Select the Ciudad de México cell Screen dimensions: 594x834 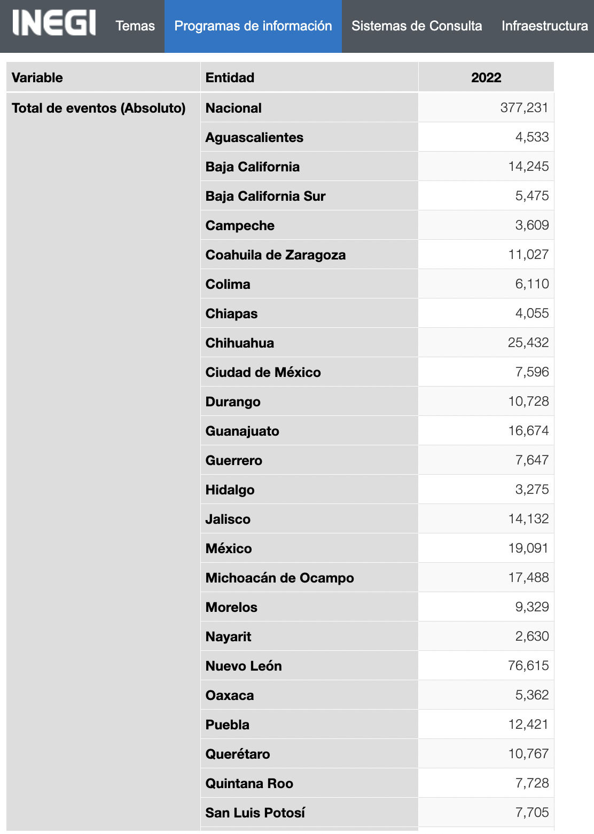(x=263, y=372)
